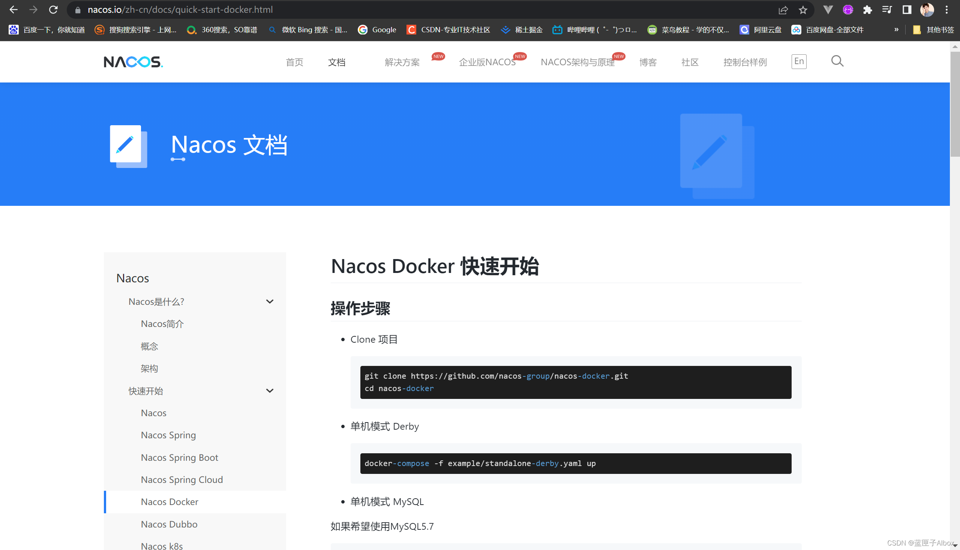The width and height of the screenshot is (960, 550).
Task: Open the Baidu bookmark
Action: pyautogui.click(x=47, y=30)
